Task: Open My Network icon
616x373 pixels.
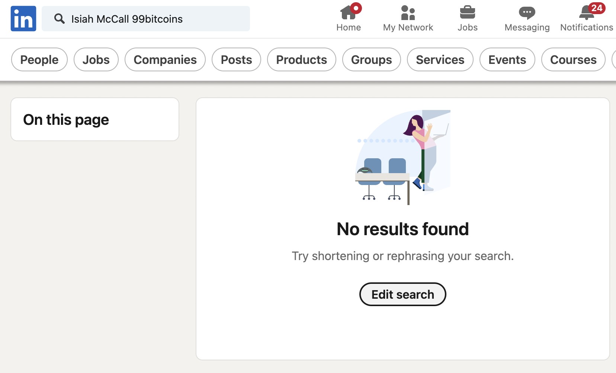Action: point(408,13)
